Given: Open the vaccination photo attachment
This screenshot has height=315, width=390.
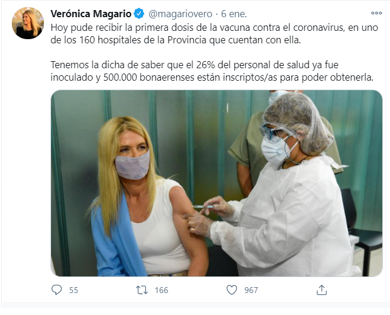Looking at the screenshot, I should click(x=217, y=183).
